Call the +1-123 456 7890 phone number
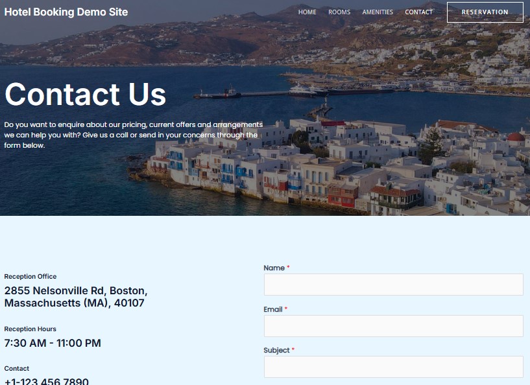This screenshot has width=530, height=385. coord(46,381)
